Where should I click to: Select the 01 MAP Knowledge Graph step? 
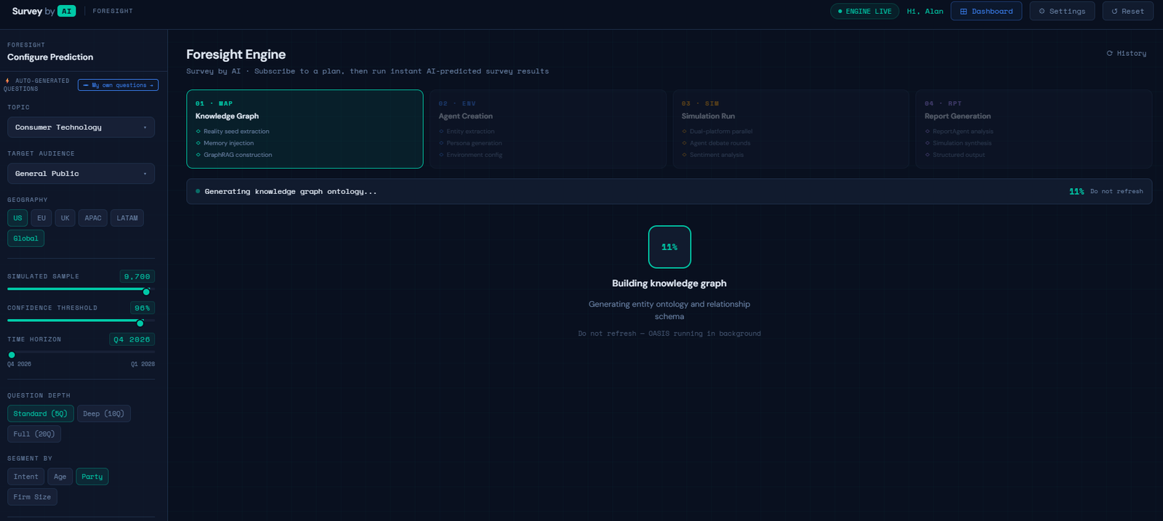click(x=305, y=129)
